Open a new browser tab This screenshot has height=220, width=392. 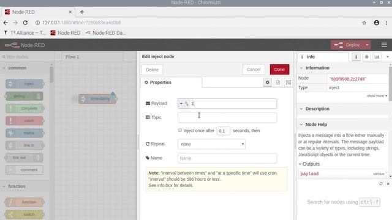pyautogui.click(x=81, y=12)
